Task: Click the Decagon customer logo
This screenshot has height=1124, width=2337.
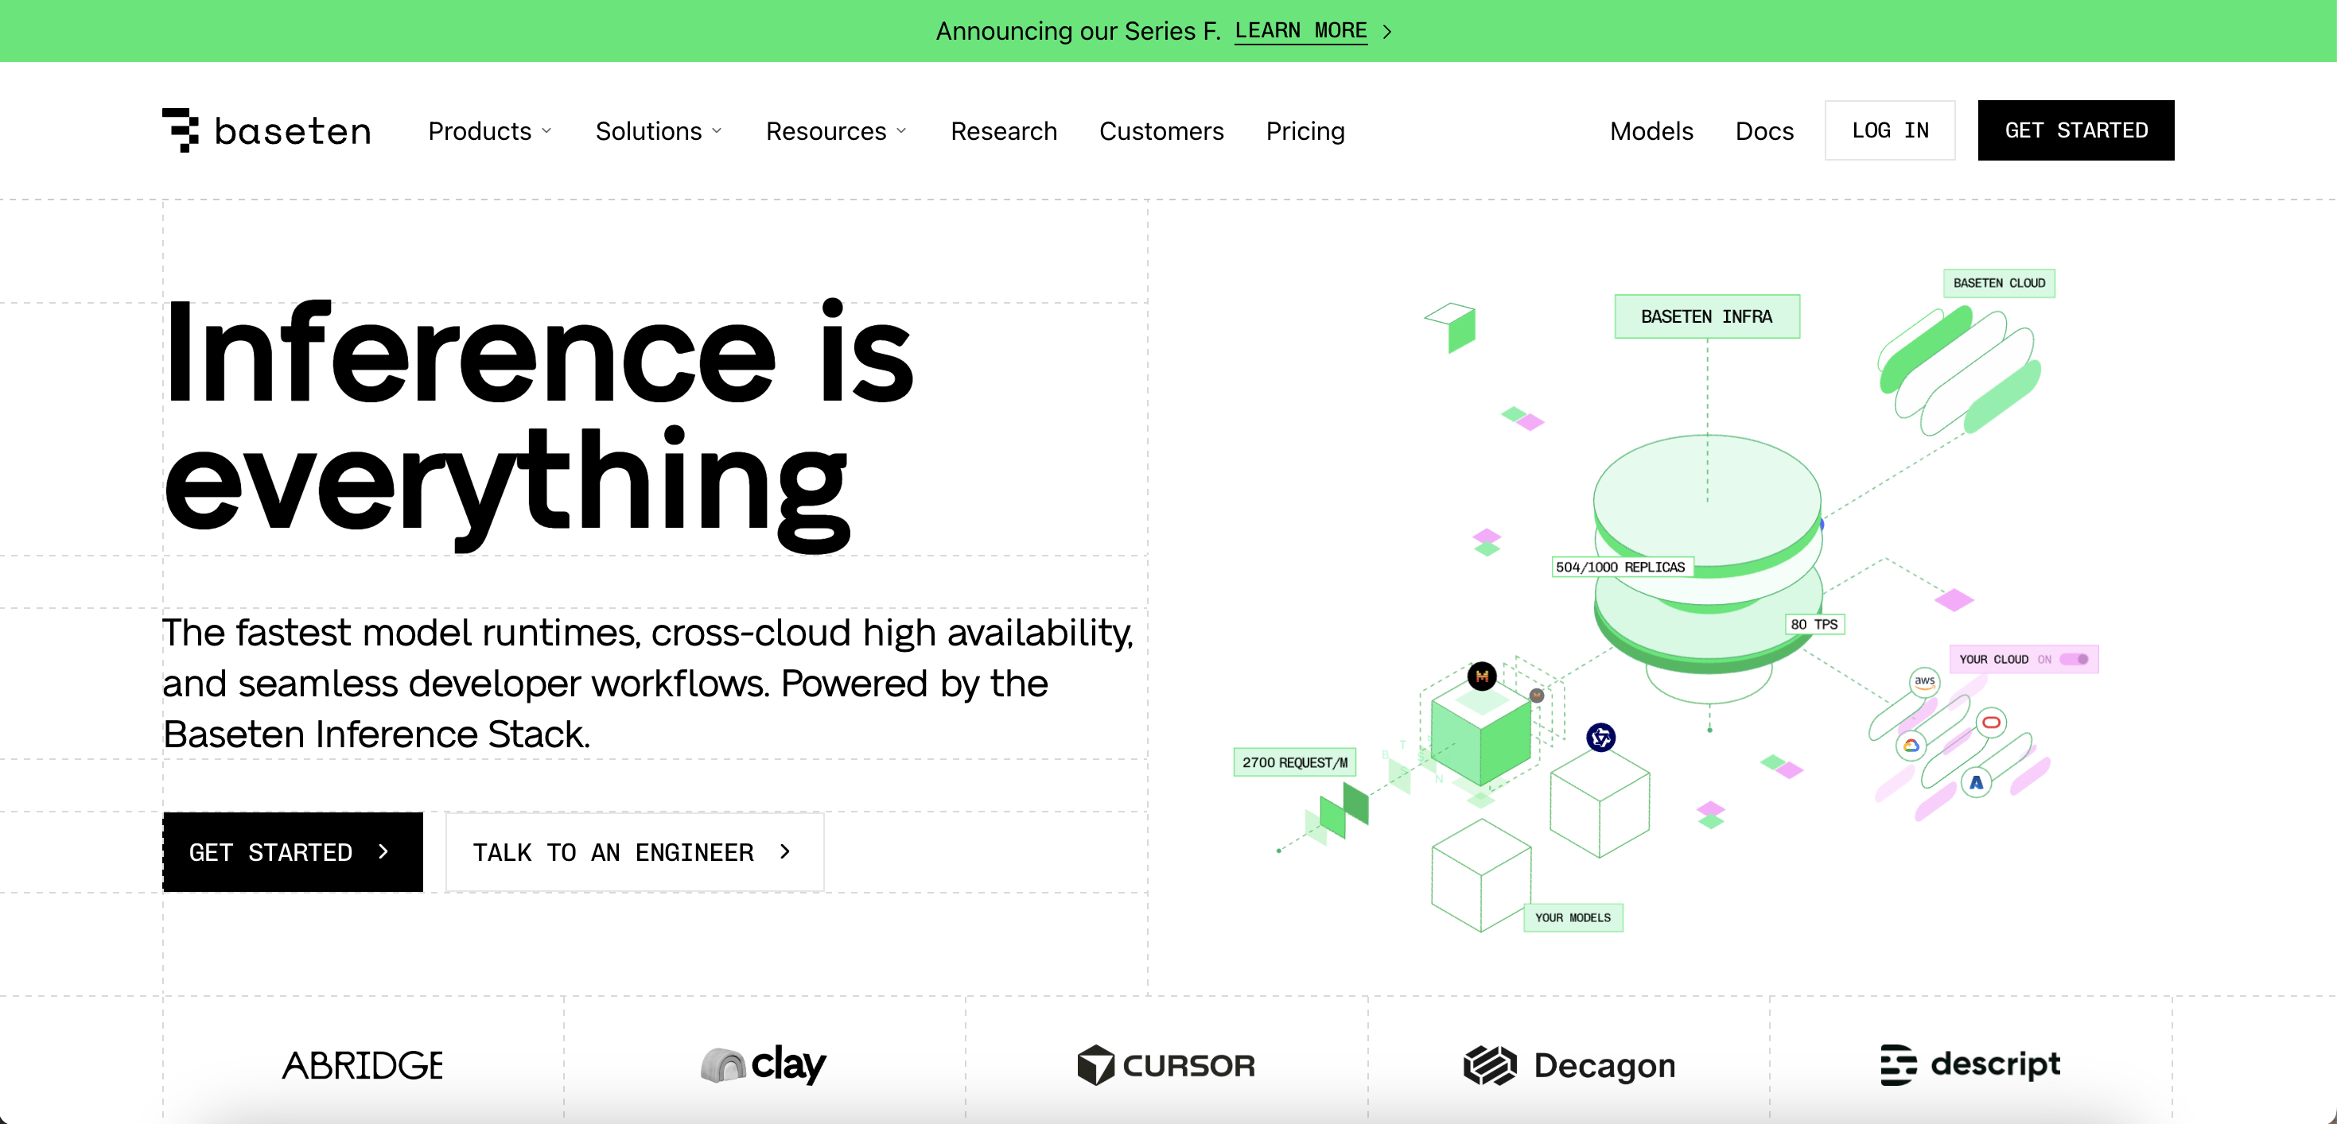Action: (1569, 1065)
